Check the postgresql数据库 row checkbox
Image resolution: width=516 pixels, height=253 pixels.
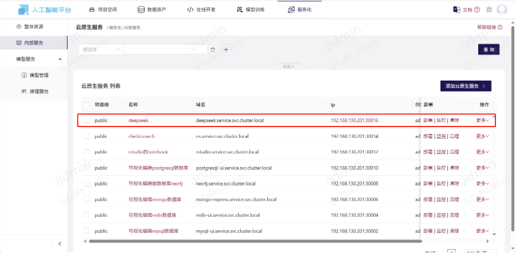(x=86, y=168)
